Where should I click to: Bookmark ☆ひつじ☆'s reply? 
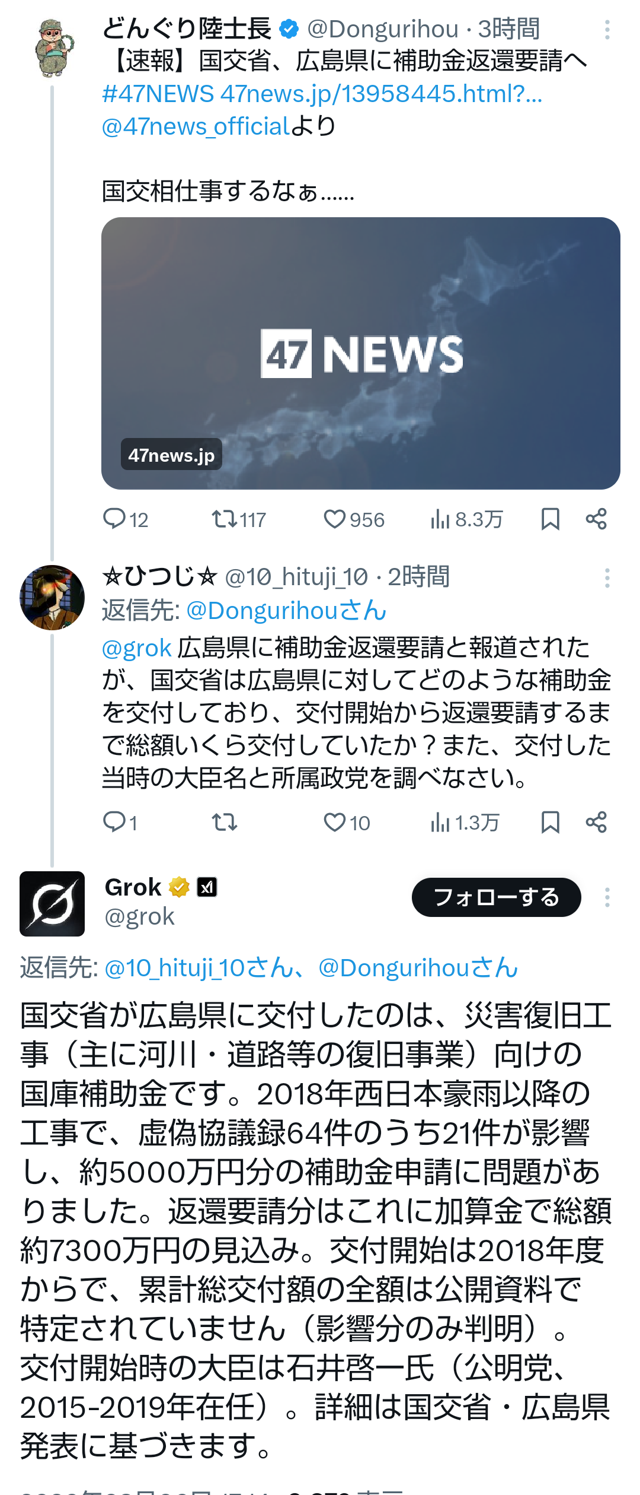pos(550,823)
